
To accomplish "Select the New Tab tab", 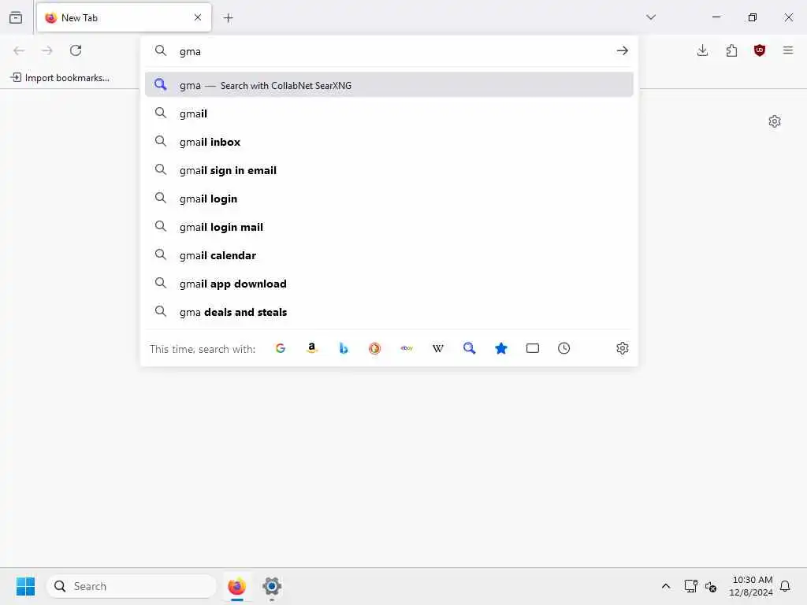I will (x=124, y=17).
